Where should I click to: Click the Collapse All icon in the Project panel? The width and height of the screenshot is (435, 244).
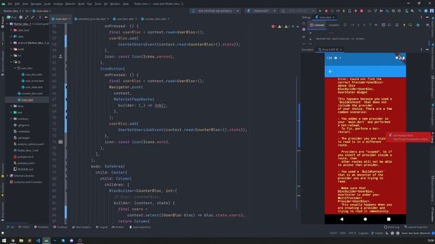click(x=33, y=17)
